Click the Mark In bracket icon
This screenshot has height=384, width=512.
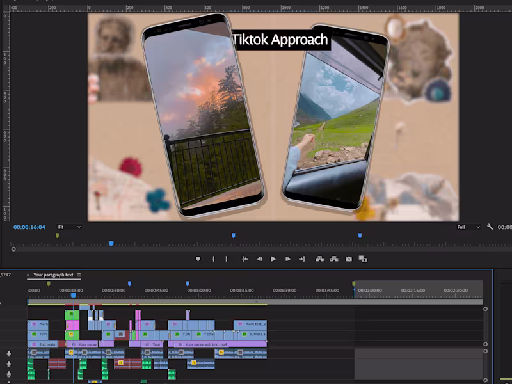pos(213,259)
